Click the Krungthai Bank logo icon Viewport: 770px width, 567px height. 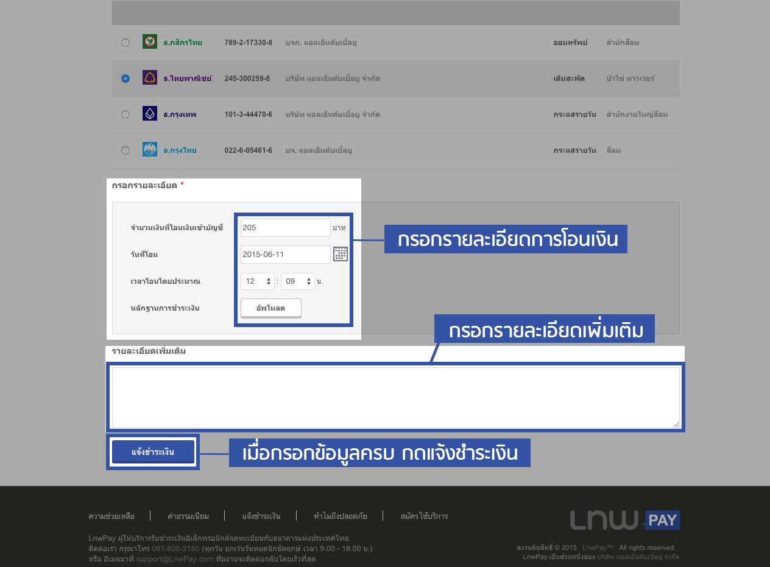click(150, 150)
